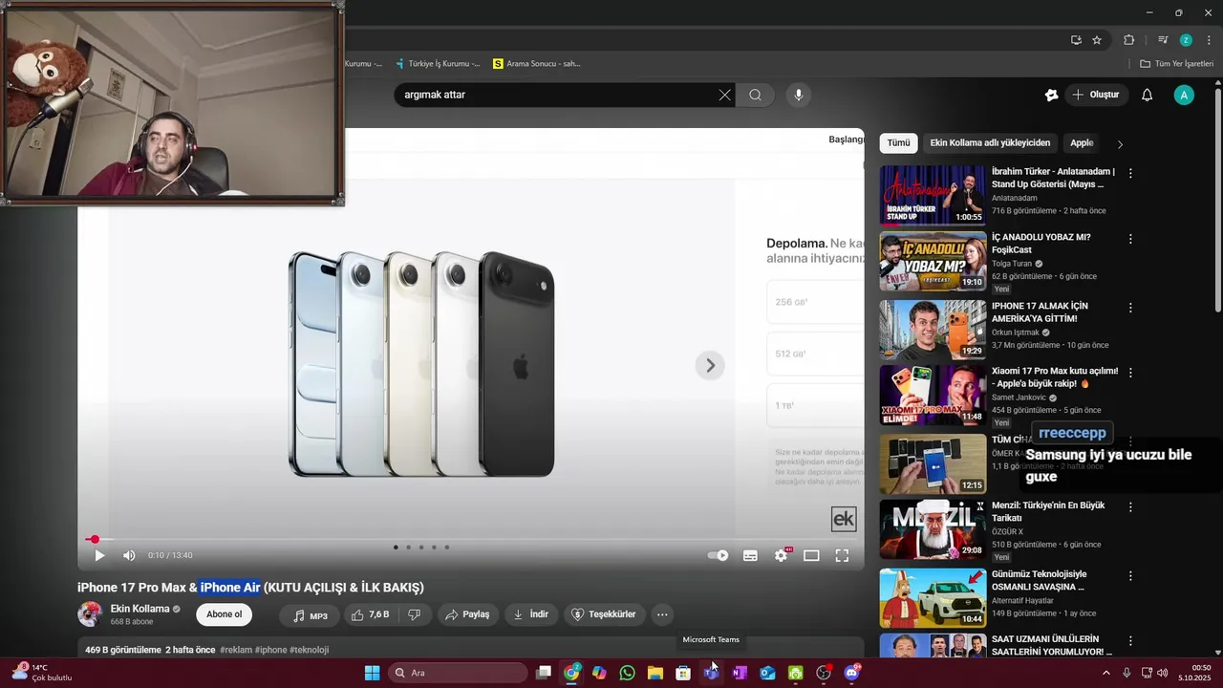Open İbrahim Türker stand up video thumbnail
The height and width of the screenshot is (688, 1223).
933,195
